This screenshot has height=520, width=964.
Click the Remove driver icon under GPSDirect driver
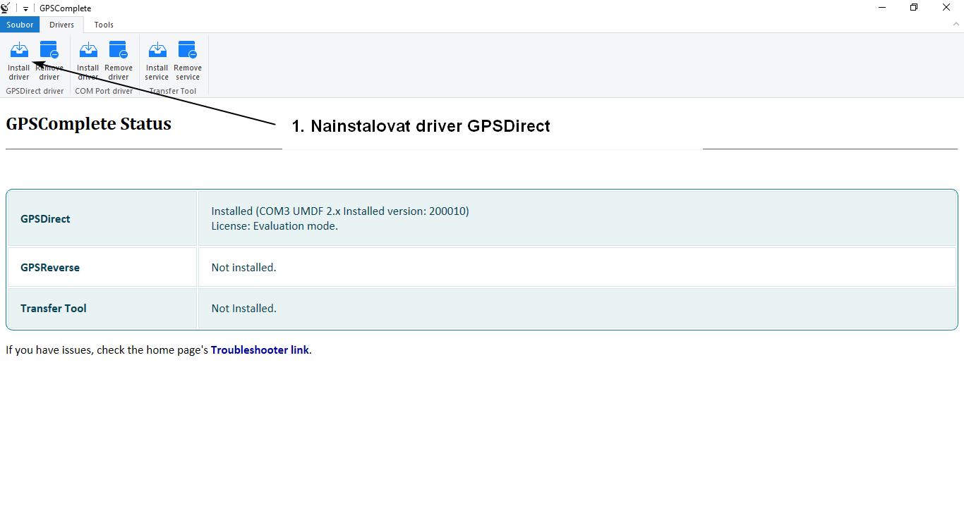click(x=49, y=60)
